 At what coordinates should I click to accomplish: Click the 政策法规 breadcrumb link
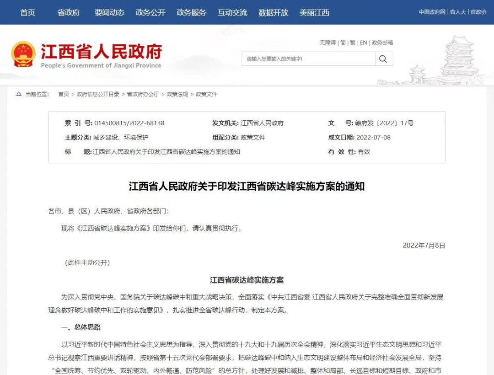tap(177, 94)
